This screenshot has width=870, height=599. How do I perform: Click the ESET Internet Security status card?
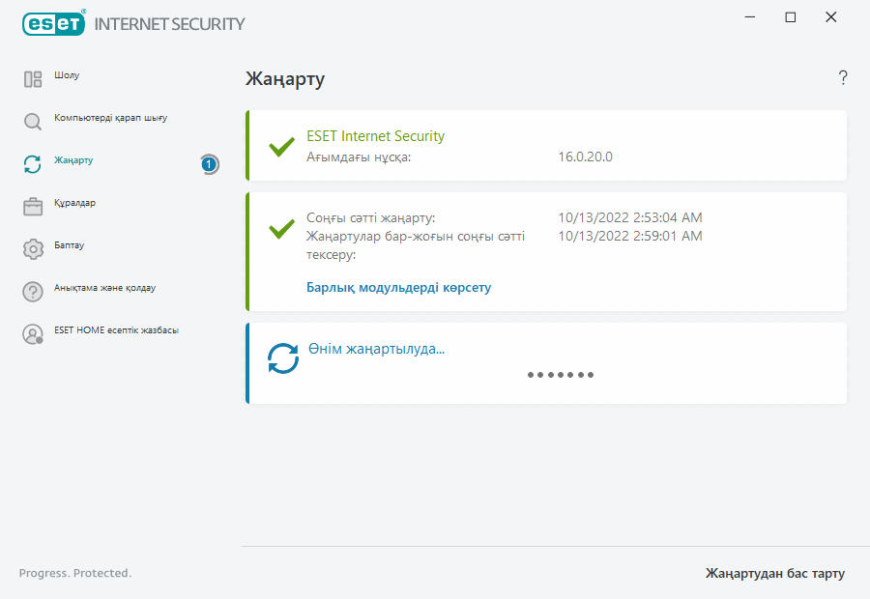[x=546, y=146]
